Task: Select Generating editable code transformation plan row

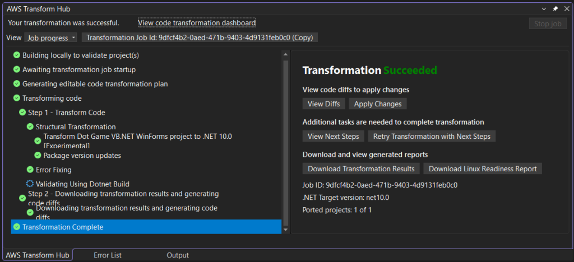Action: [x=95, y=83]
